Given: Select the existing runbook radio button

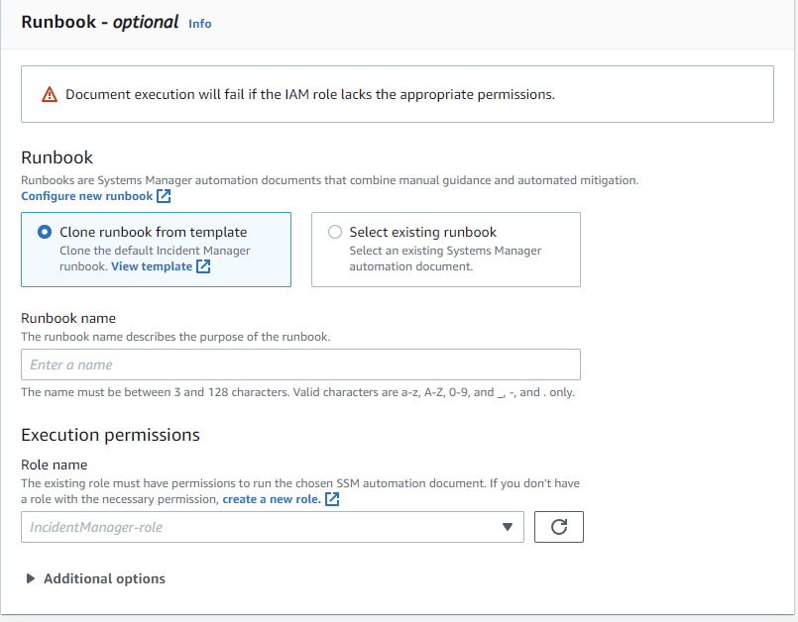Looking at the screenshot, I should pyautogui.click(x=335, y=232).
